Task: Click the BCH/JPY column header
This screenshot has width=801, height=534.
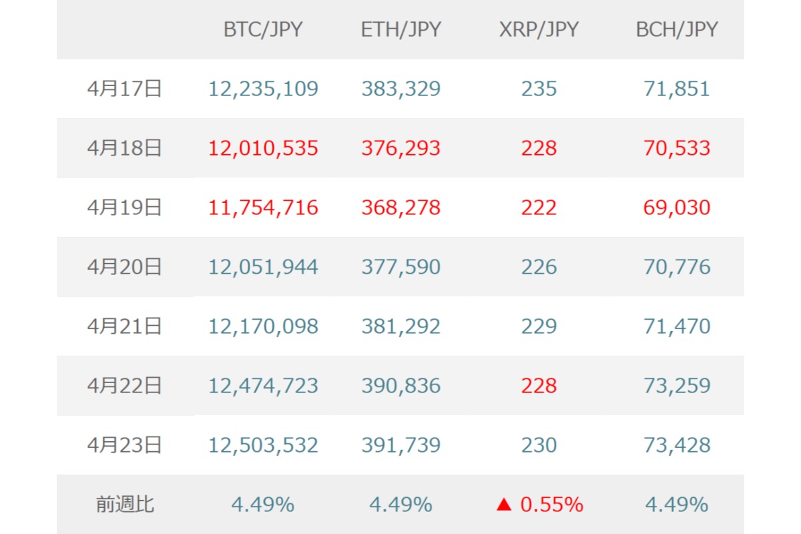Action: click(677, 30)
